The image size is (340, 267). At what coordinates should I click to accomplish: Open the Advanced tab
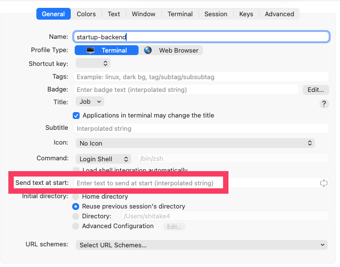(279, 14)
